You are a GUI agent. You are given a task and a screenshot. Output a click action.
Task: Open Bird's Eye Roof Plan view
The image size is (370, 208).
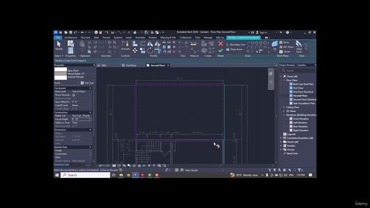point(303,84)
